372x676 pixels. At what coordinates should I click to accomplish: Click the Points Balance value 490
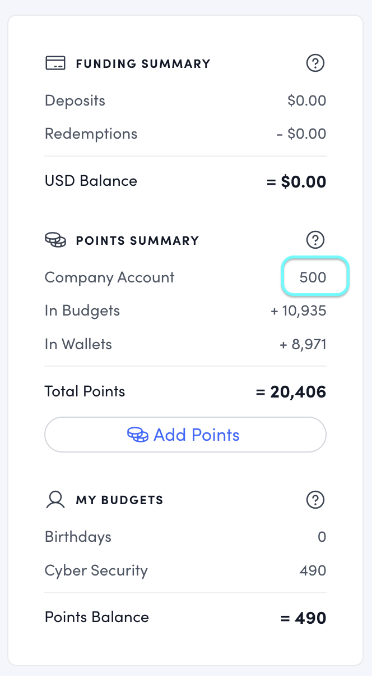303,618
